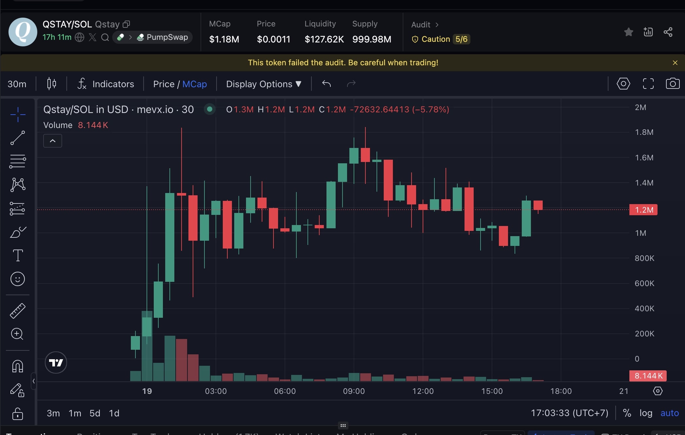
Task: Open the chart compare icon in header
Action: coord(648,32)
